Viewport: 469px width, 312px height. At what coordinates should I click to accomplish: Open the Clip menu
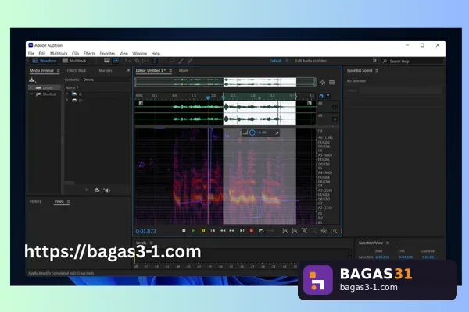coord(75,54)
